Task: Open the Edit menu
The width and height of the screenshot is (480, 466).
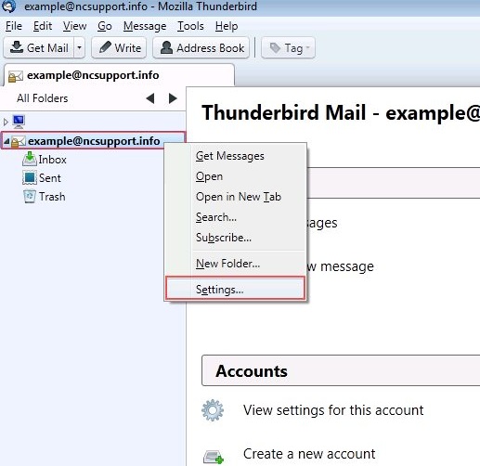Action: [43, 26]
